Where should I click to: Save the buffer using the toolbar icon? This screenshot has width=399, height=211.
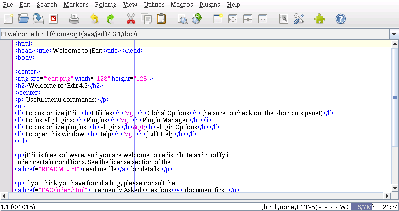point(38,19)
